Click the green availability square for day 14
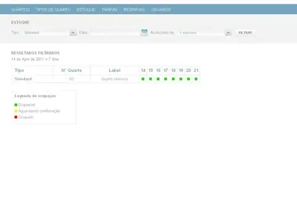Image resolution: width=297 pixels, height=201 pixels. [143, 79]
